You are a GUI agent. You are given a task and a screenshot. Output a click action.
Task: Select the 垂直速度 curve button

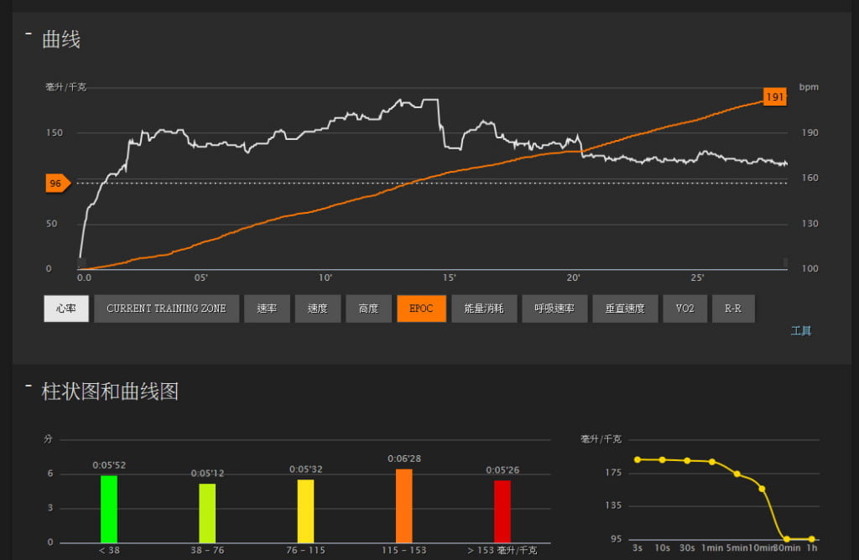pos(624,309)
